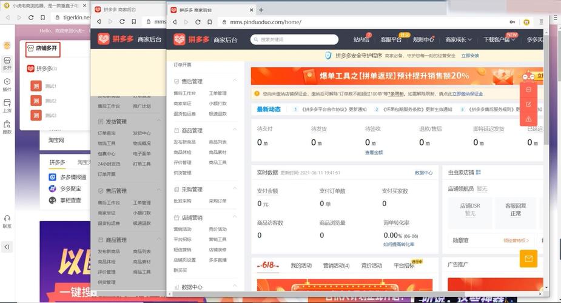Viewport: 561px width, 303px height.
Task: Open the 联系 headset contact icon
Action: pos(7,222)
